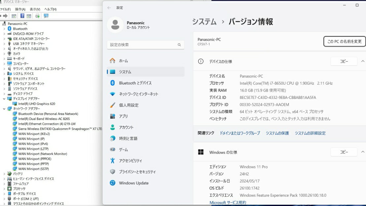Open アクセシビリティ settings
366x206 pixels.
[x=130, y=161]
